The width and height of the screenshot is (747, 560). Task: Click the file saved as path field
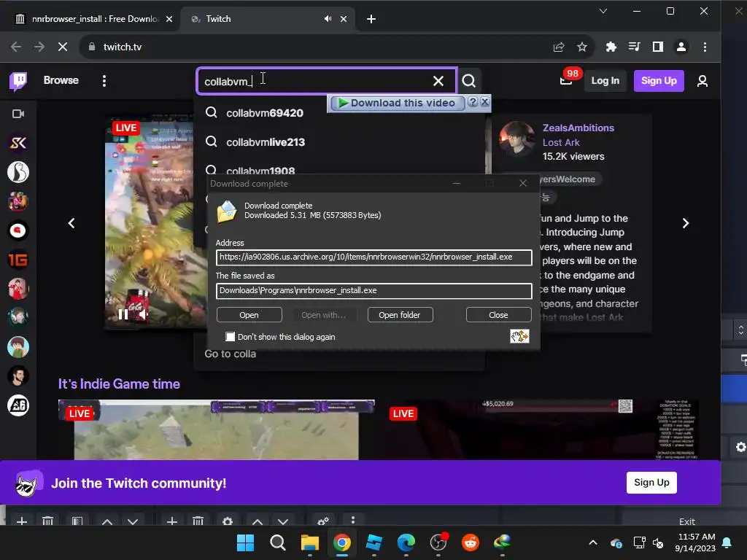(x=374, y=291)
